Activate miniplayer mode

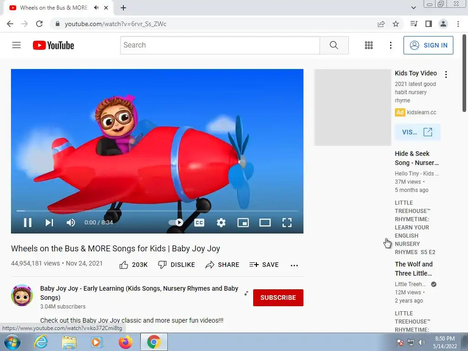point(243,223)
